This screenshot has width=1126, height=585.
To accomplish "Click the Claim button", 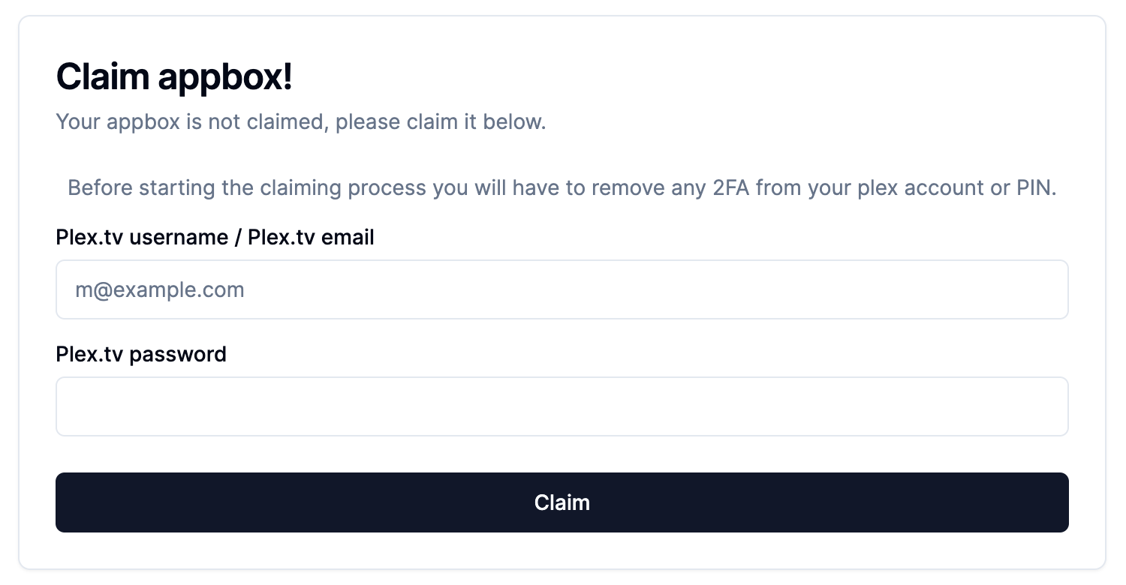I will coord(562,502).
